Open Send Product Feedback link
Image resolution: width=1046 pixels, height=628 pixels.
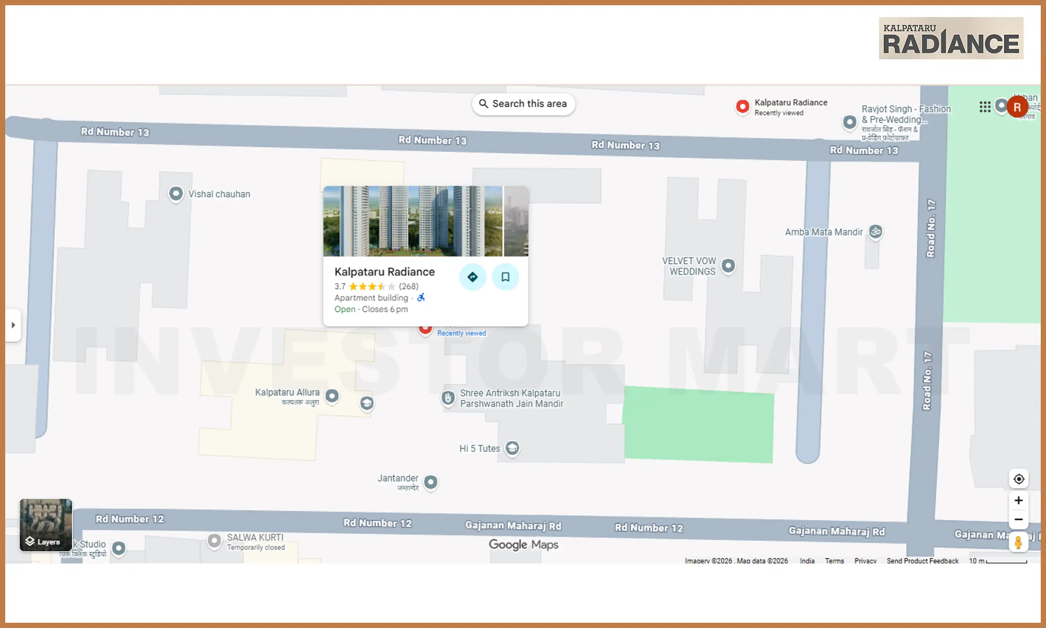[923, 561]
